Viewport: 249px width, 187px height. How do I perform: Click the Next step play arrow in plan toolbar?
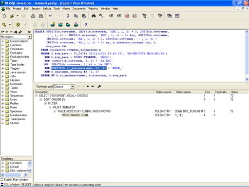88,86
